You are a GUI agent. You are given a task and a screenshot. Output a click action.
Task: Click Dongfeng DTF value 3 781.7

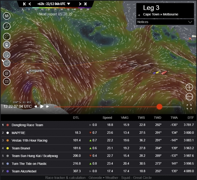189,125
